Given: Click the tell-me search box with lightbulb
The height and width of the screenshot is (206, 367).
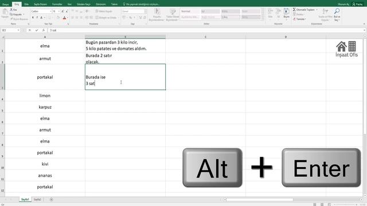Looking at the screenshot, I should coord(141,4).
